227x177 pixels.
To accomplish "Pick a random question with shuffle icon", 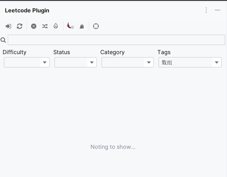I will point(45,26).
